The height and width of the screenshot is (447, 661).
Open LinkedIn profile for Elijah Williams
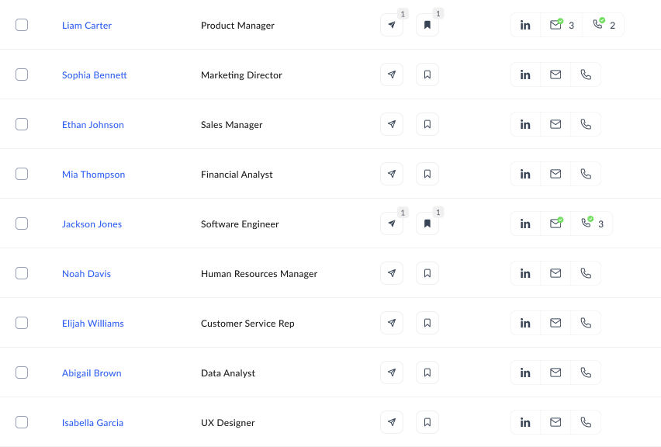click(x=525, y=323)
